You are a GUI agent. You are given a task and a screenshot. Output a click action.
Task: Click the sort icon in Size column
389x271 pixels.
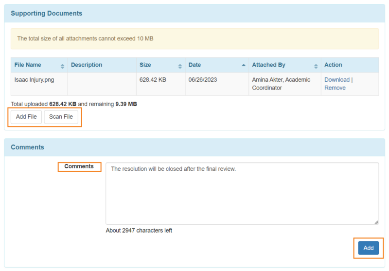tap(180, 66)
